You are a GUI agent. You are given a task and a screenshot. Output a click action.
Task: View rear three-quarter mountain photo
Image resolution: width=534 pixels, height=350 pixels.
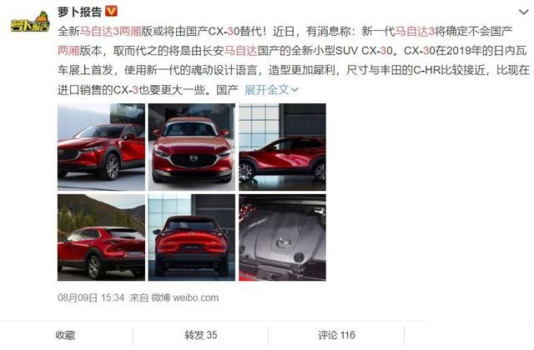(101, 237)
